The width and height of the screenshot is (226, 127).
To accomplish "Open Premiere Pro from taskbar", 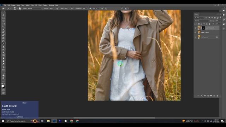I will coord(60,121).
